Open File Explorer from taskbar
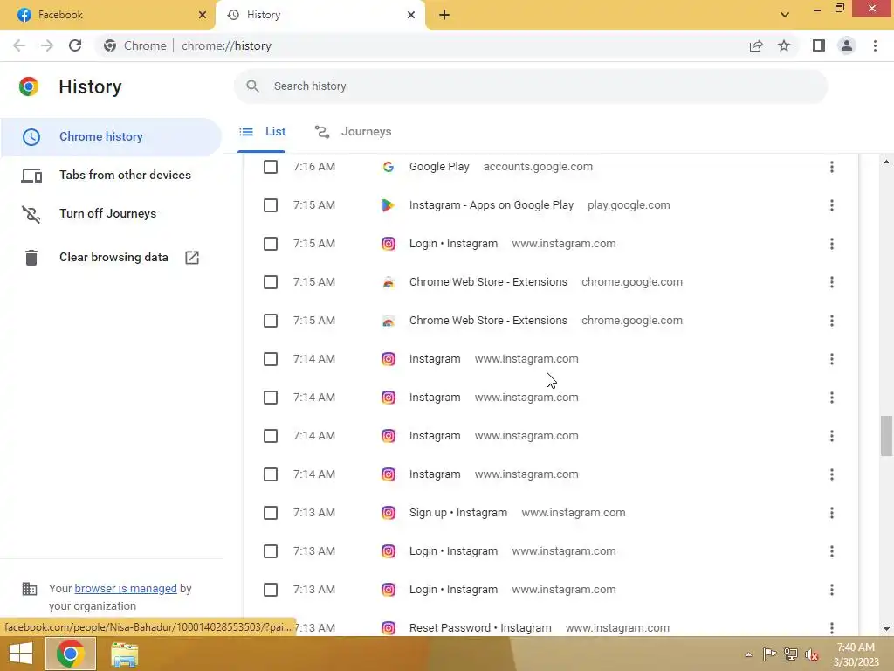Screen dimensions: 894x671 124,654
